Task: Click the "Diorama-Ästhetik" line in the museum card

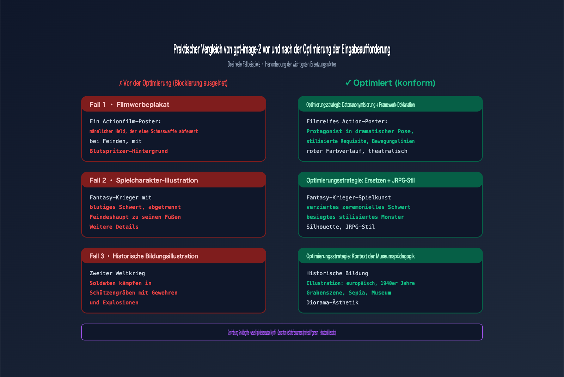Action: pos(332,303)
